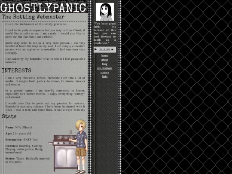Click the Personality: ENTP 7w8 line
The height and width of the screenshot is (174, 232).
21,140
